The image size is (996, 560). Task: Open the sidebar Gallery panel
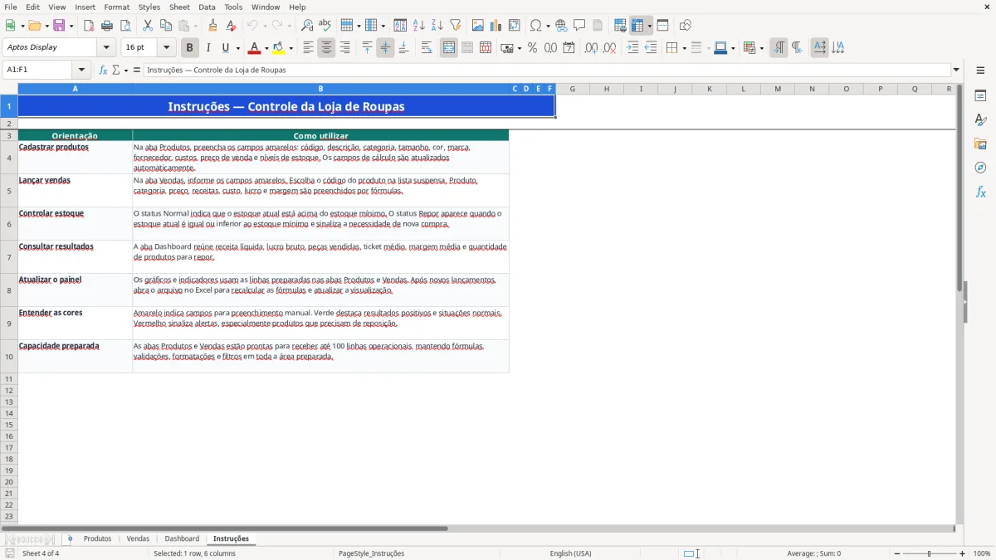tap(980, 144)
